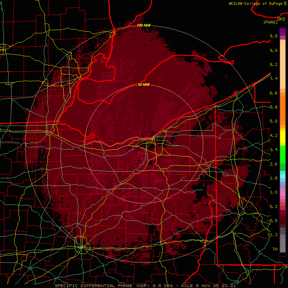Click the TH label on the color scale
Image resolution: width=288 pixels, height=288 pixels.
coord(275,249)
